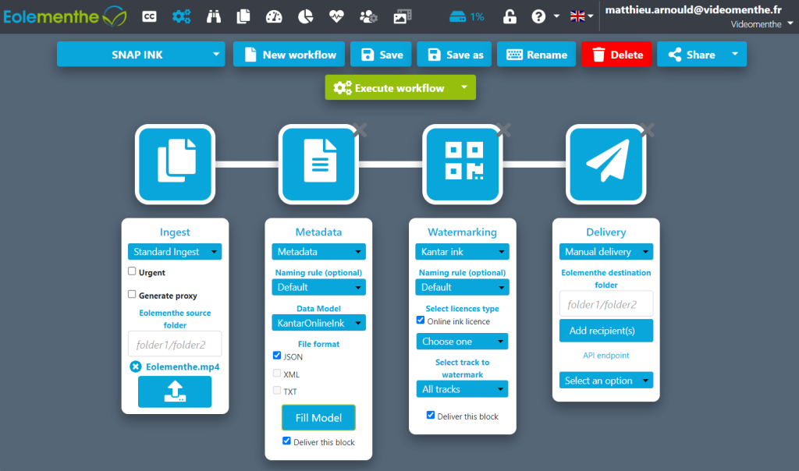The image size is (799, 471).
Task: Open the All tracks dropdown
Action: click(x=462, y=389)
